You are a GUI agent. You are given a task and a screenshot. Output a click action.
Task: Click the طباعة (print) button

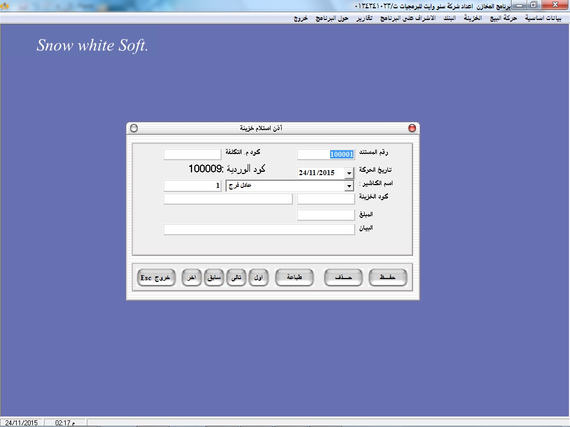coord(294,277)
